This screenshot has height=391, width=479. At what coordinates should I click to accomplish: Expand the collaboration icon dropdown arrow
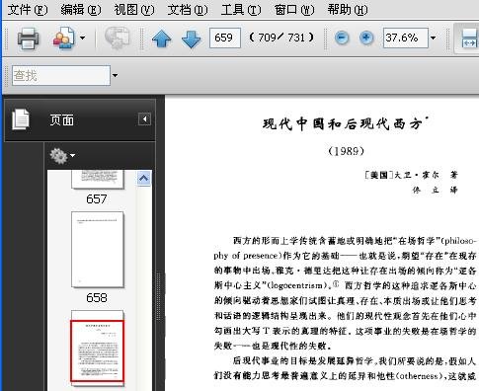pos(82,39)
